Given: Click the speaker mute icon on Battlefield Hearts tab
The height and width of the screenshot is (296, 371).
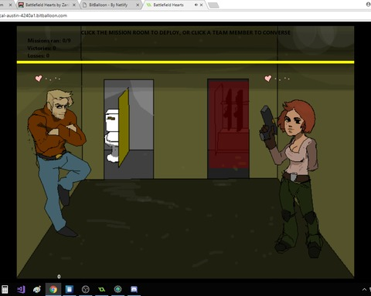Looking at the screenshot, I should 196,5.
